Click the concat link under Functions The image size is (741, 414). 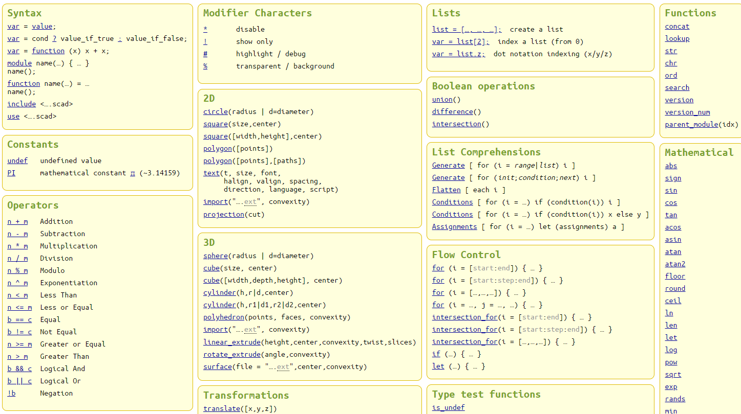(677, 27)
